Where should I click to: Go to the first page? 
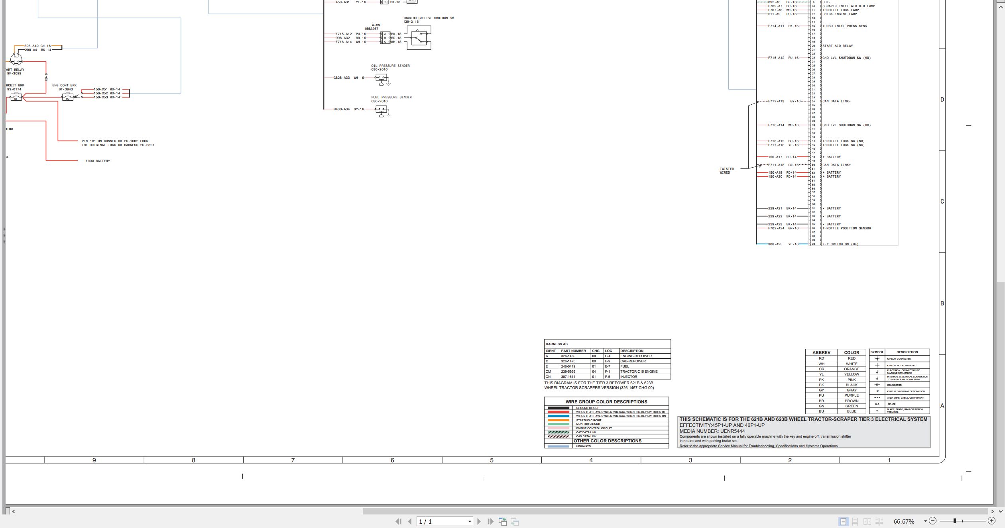pyautogui.click(x=398, y=521)
